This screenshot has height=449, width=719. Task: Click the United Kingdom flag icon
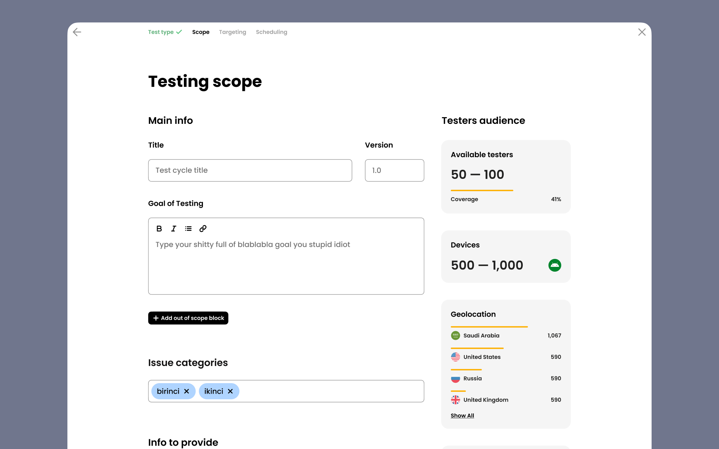click(455, 400)
